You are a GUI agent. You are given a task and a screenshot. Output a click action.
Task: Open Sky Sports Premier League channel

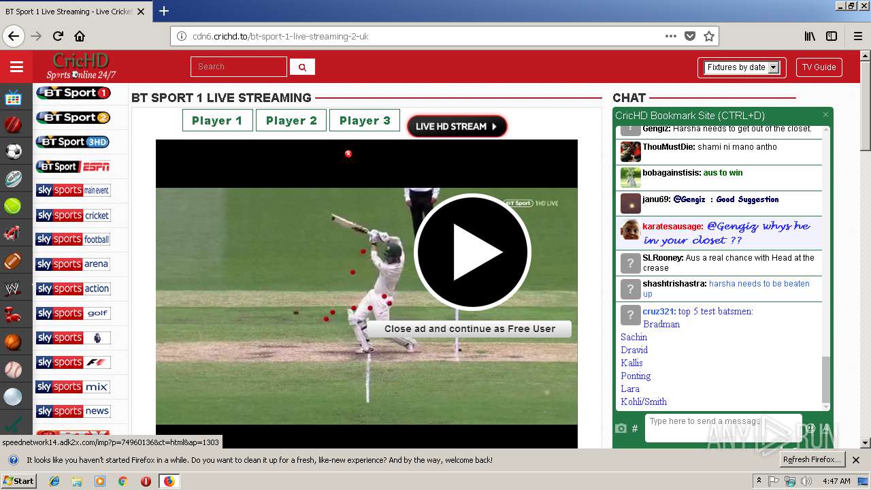[x=73, y=338]
